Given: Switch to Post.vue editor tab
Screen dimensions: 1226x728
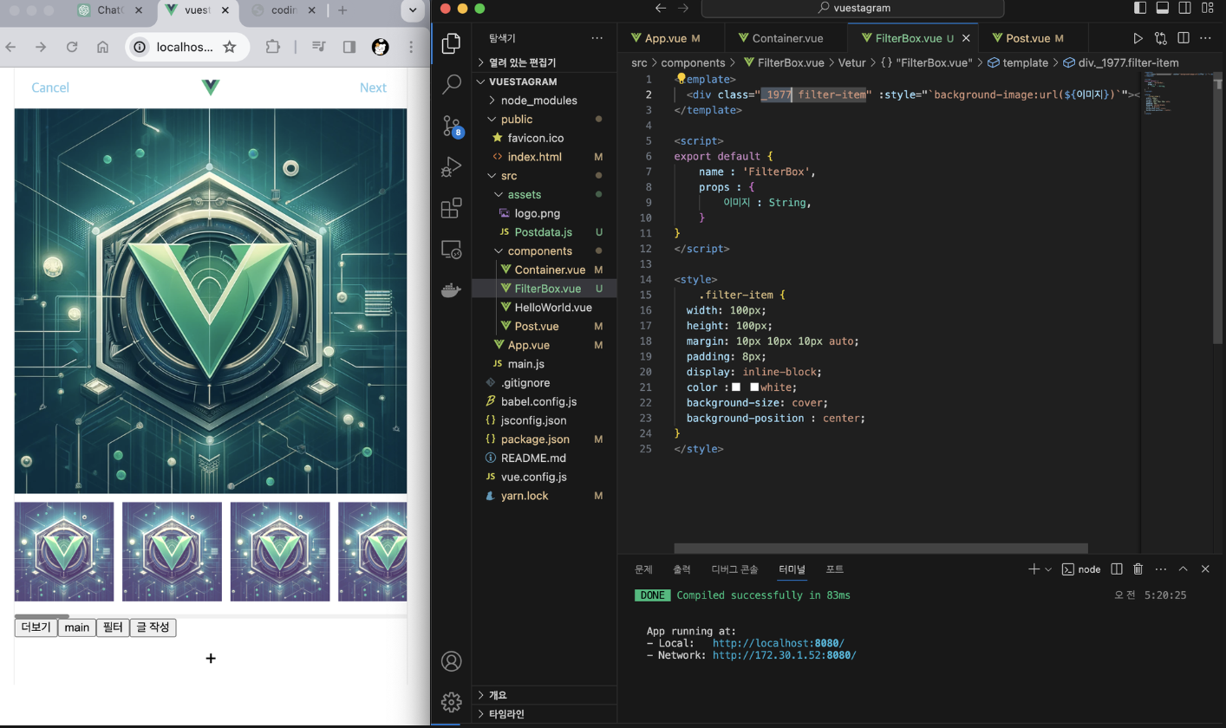Looking at the screenshot, I should tap(1034, 38).
